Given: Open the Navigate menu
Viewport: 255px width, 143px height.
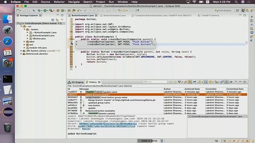Looking at the screenshot, I should [74, 2].
